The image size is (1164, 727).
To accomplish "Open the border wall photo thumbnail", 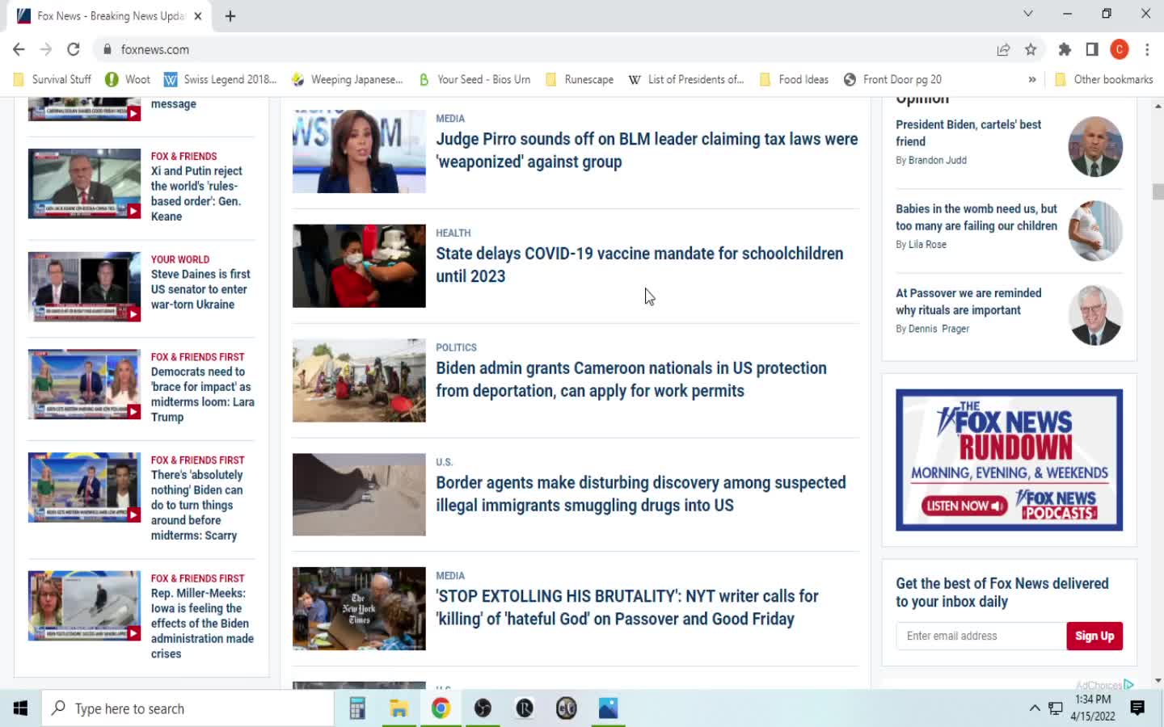I will 359,494.
